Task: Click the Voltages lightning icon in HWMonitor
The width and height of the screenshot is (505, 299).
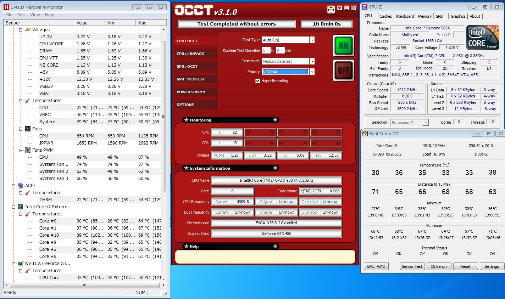Action: click(28, 30)
